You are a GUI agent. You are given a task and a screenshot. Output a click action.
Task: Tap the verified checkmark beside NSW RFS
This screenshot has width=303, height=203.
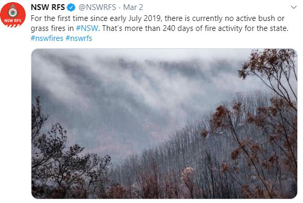(x=71, y=7)
